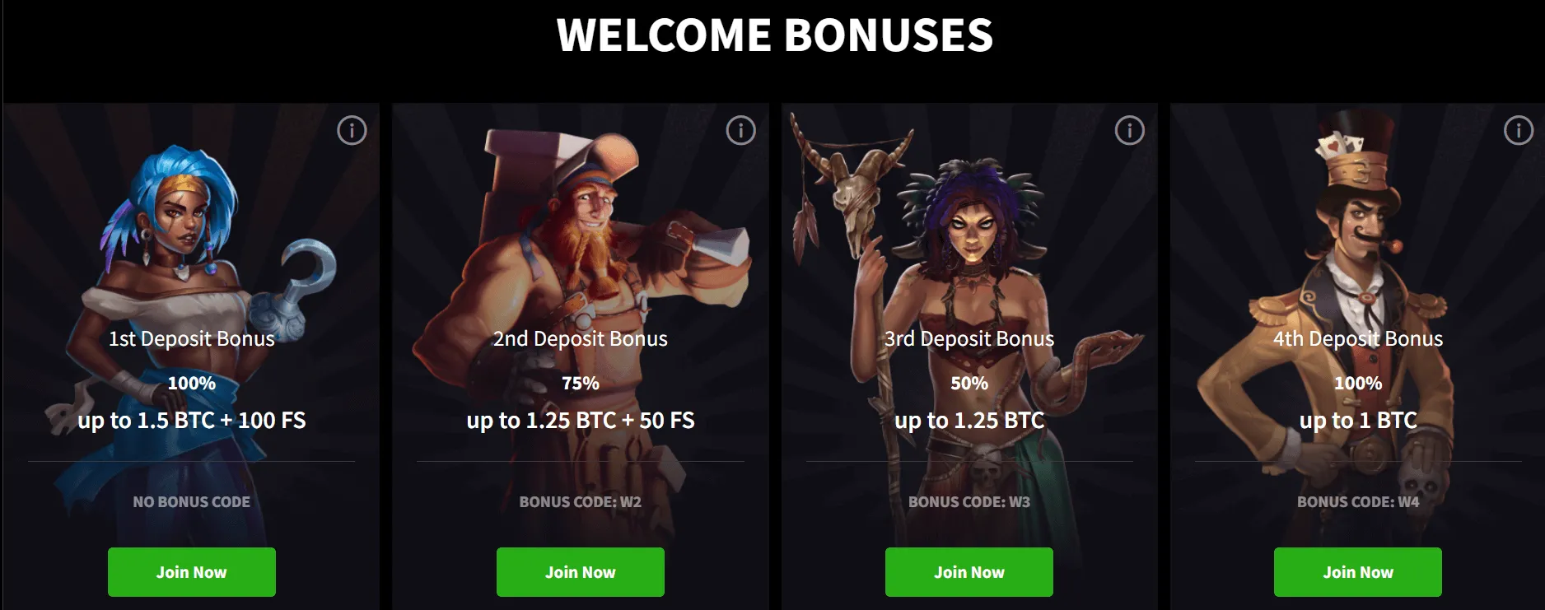Click the WELCOME BONUSES heading
Image resolution: width=1545 pixels, height=610 pixels.
[775, 35]
